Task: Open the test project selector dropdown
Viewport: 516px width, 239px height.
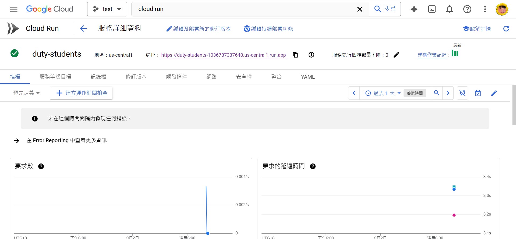Action: [107, 9]
